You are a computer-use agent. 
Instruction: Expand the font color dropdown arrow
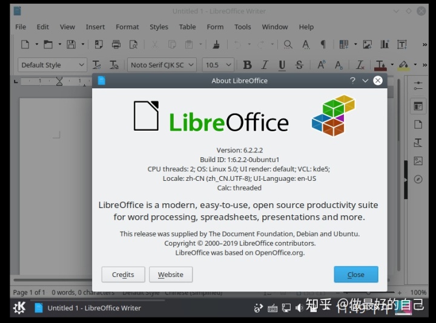pyautogui.click(x=392, y=65)
